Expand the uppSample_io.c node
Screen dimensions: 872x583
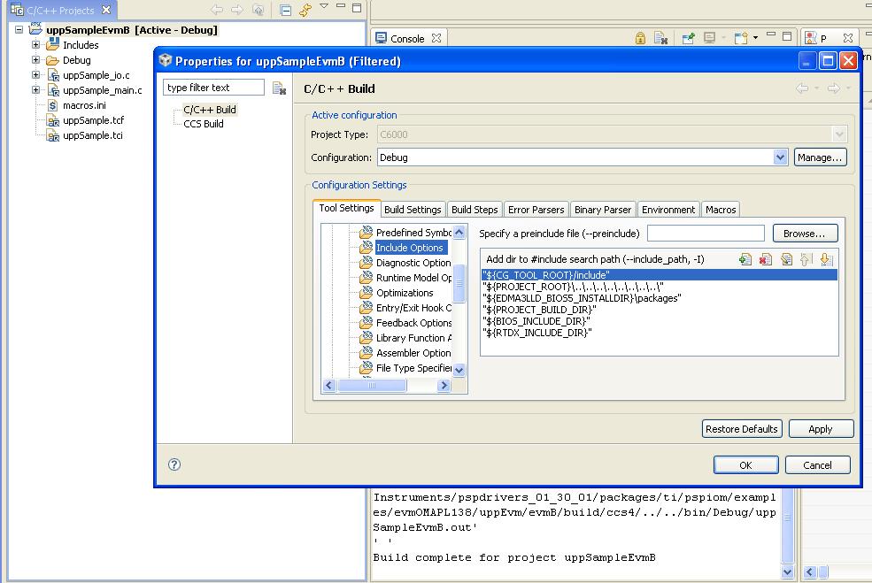[35, 74]
